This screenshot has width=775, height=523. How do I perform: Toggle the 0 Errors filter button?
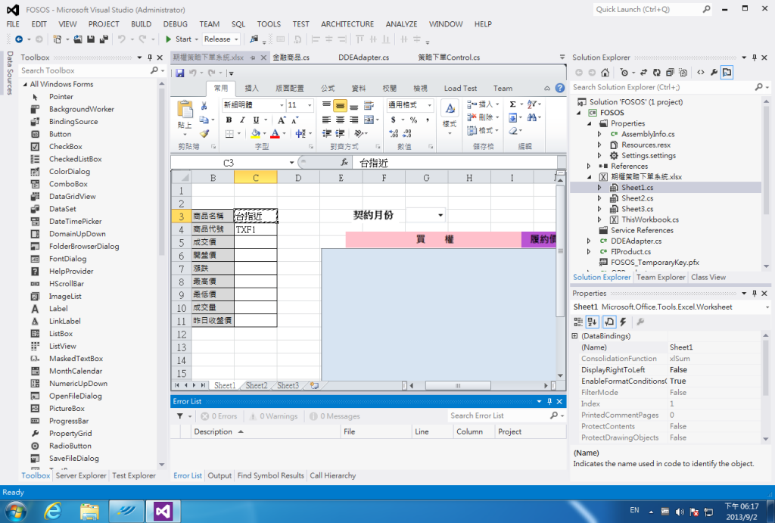click(x=219, y=416)
